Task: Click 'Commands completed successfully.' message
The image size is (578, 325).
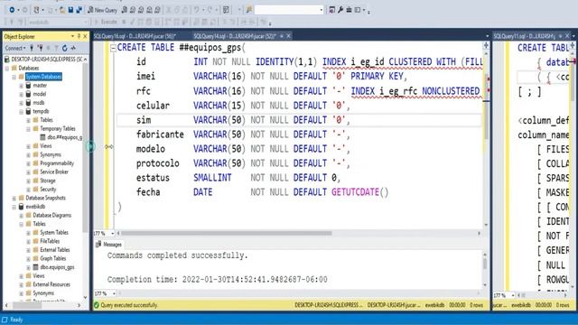Action: (x=177, y=255)
